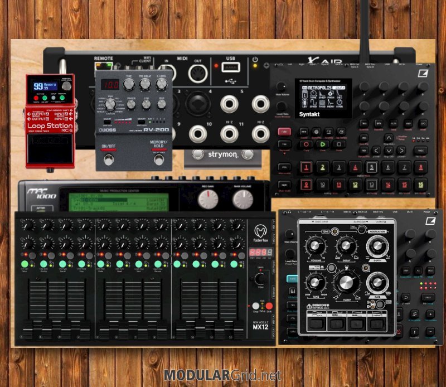446x387 pixels.
Task: Click the MPC1000 MAIN VOLUME knob
Action: pos(243,199)
